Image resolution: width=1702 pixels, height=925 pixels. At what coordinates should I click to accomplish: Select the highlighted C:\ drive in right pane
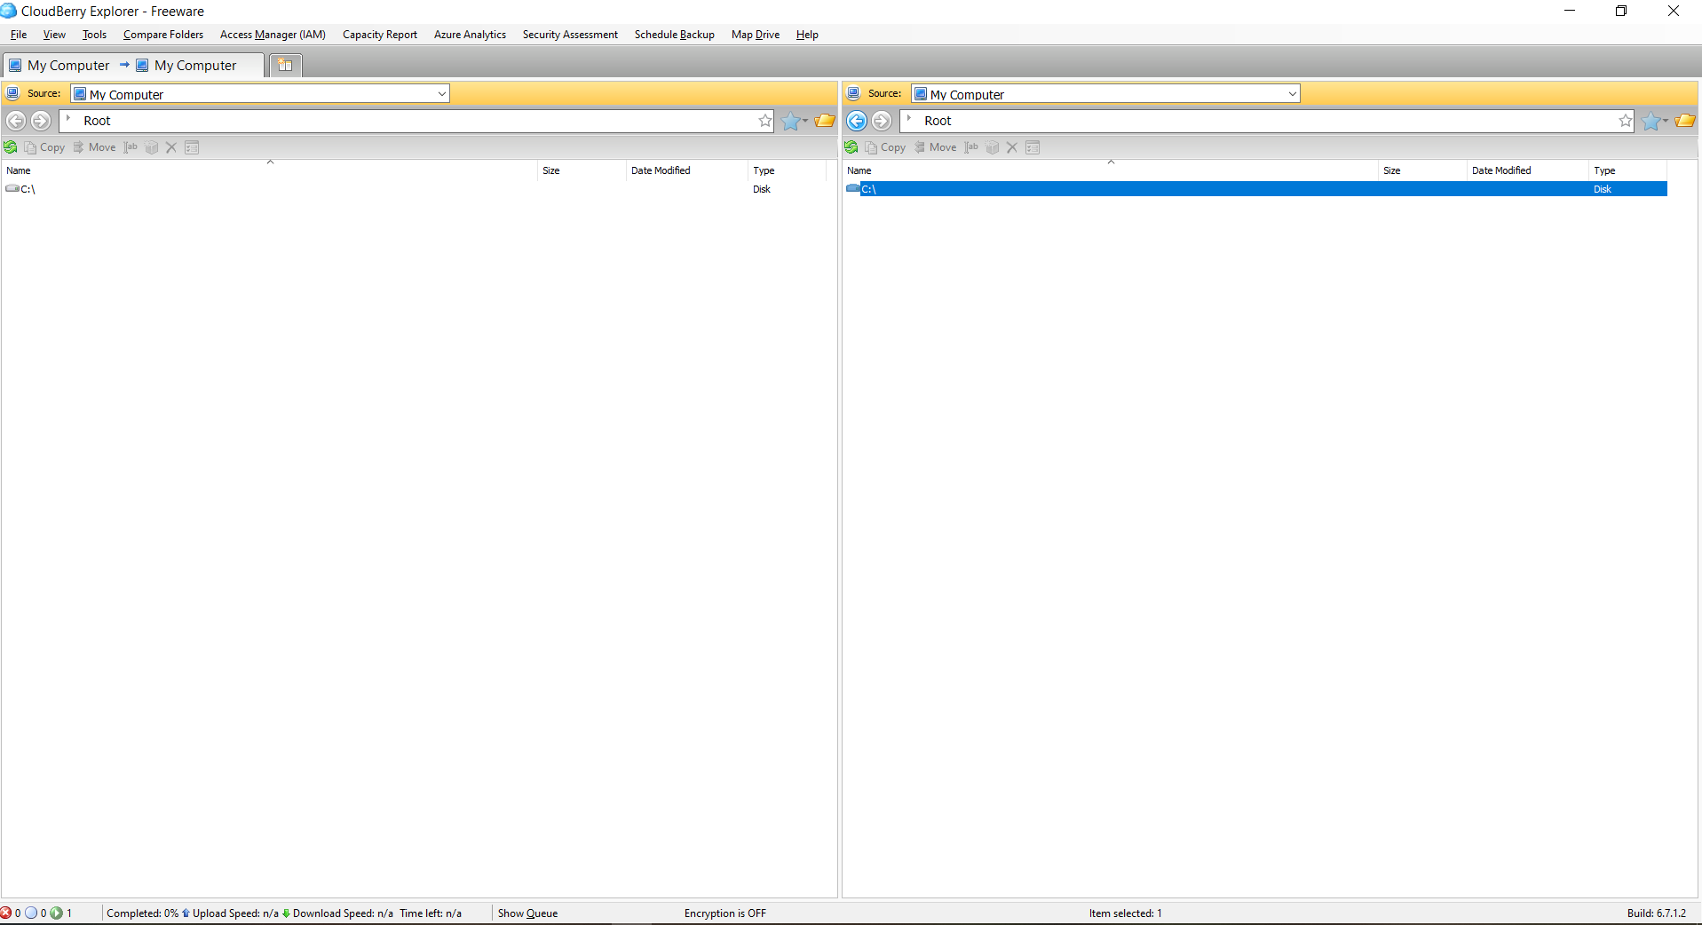click(1256, 189)
